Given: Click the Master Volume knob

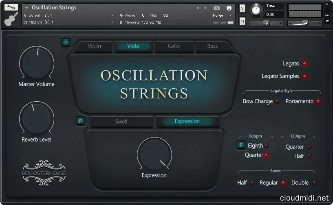Looking at the screenshot, I should [36, 63].
